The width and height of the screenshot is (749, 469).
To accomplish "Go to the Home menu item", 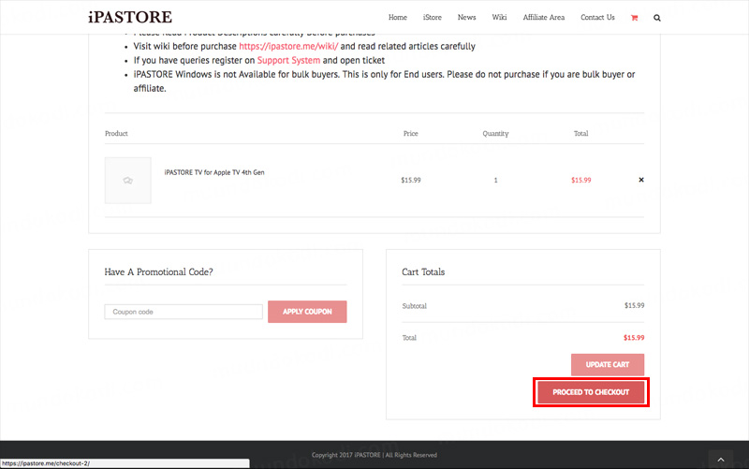I will click(397, 17).
